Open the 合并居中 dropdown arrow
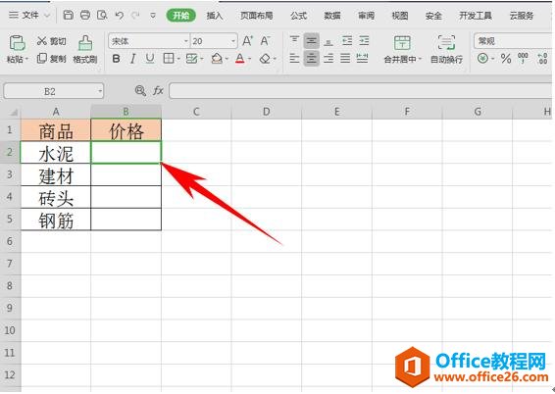Screen dimensions: 555x394 (420, 59)
